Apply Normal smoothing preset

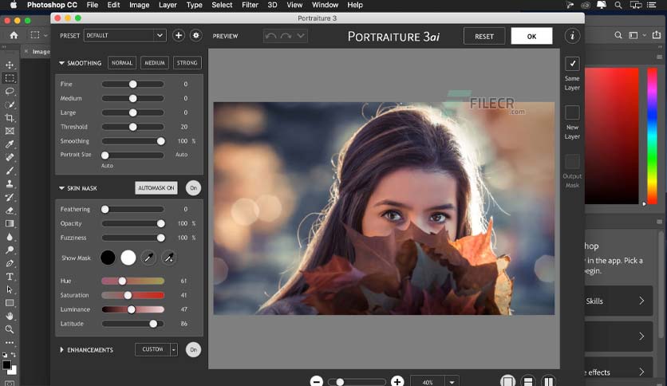coord(122,63)
